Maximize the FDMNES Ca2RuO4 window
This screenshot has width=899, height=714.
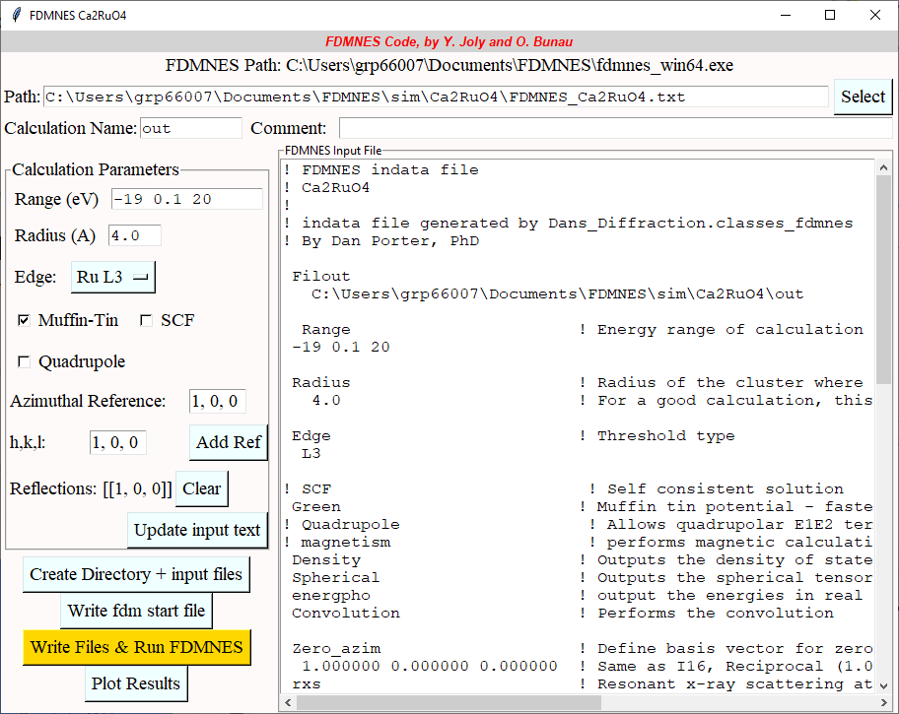830,15
